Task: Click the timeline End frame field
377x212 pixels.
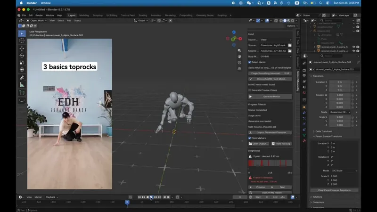Action: click(x=279, y=197)
